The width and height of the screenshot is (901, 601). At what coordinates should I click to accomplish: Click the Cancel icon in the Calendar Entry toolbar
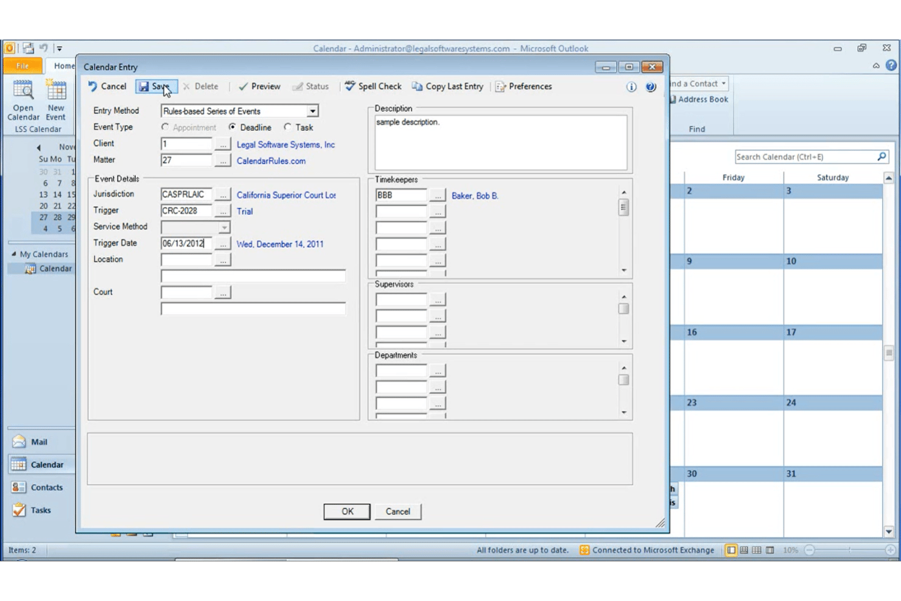pos(93,86)
